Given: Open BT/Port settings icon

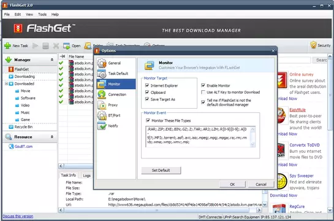Looking at the screenshot, I should pyautogui.click(x=102, y=115).
